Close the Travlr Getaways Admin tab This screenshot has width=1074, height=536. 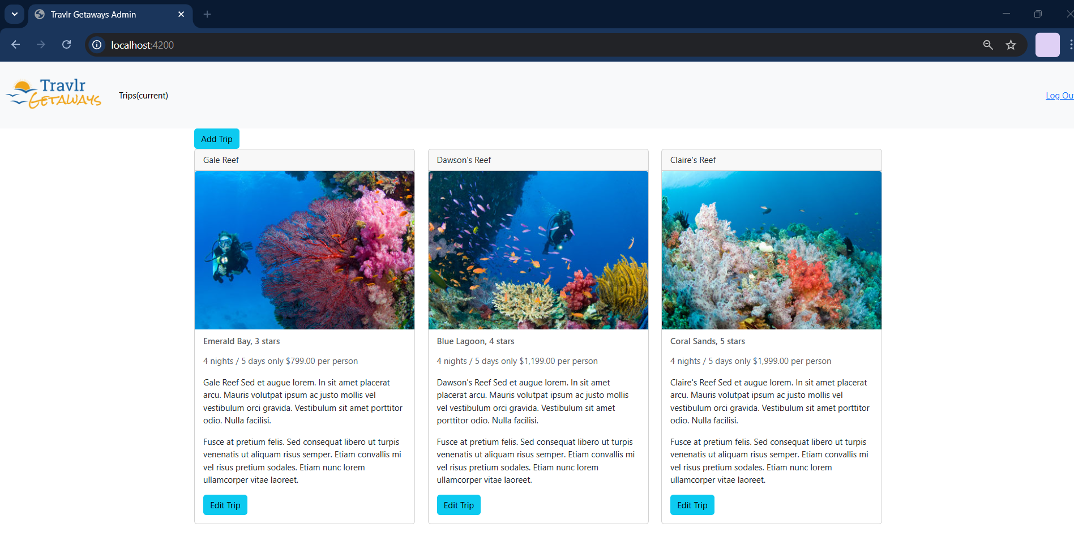click(181, 14)
